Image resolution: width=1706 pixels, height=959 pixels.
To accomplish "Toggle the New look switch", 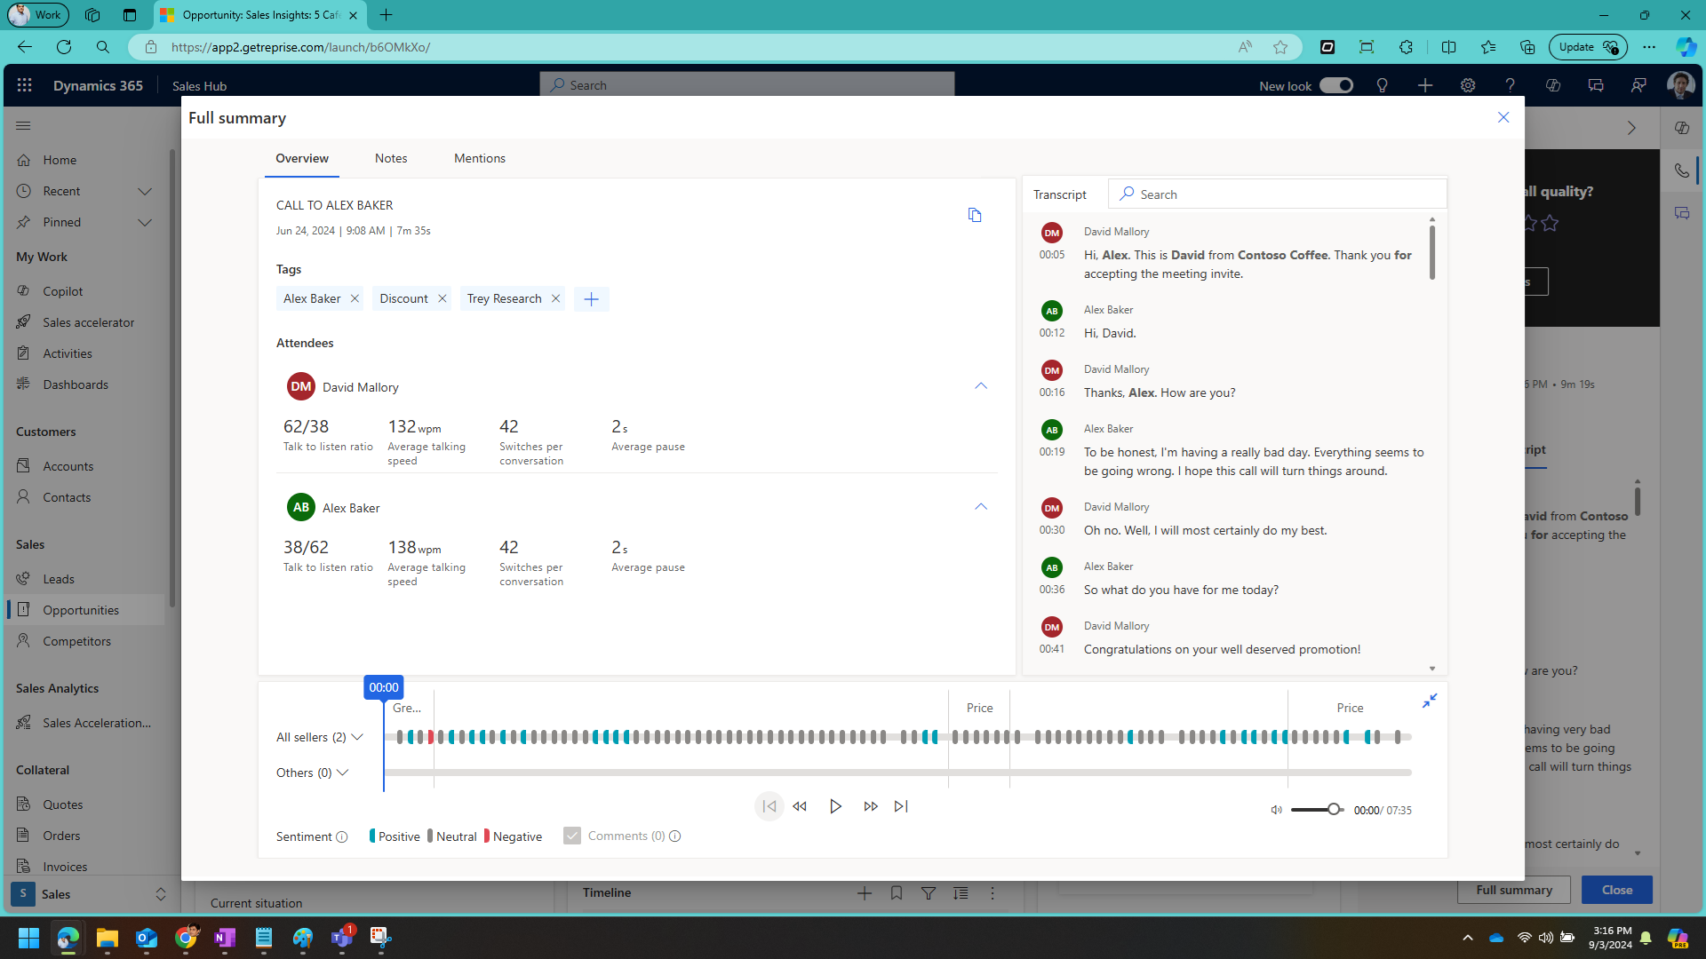I will (x=1336, y=84).
